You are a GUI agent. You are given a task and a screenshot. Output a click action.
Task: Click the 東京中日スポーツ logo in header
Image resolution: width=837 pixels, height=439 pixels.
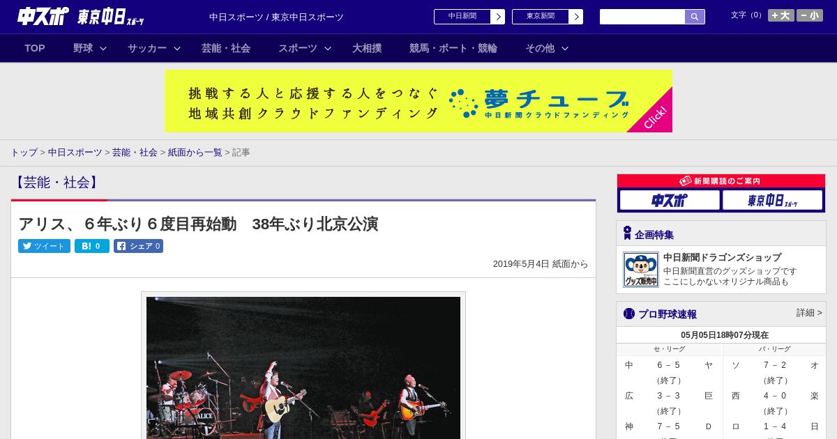[111, 17]
